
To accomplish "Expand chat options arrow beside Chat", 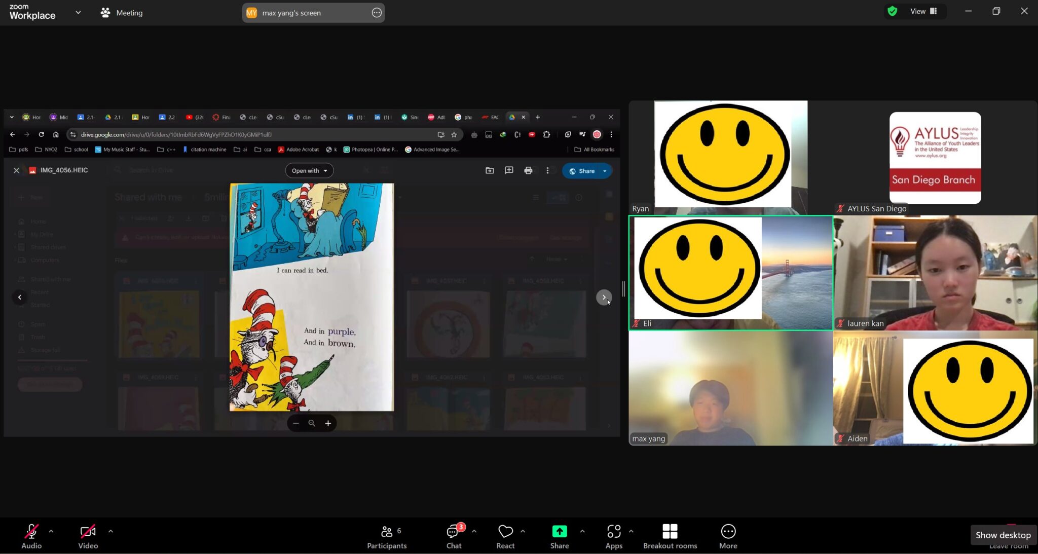I will tap(474, 531).
